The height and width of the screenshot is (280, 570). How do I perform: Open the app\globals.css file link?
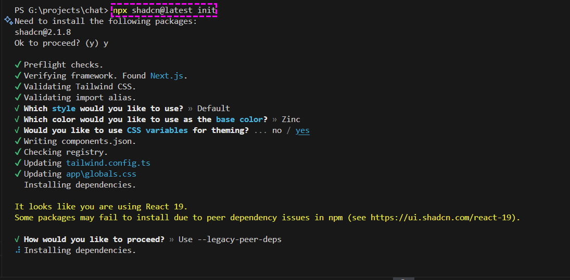coord(101,174)
